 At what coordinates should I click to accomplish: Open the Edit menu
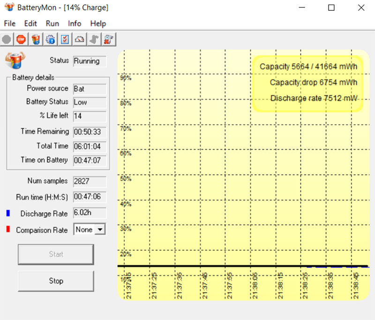(30, 23)
